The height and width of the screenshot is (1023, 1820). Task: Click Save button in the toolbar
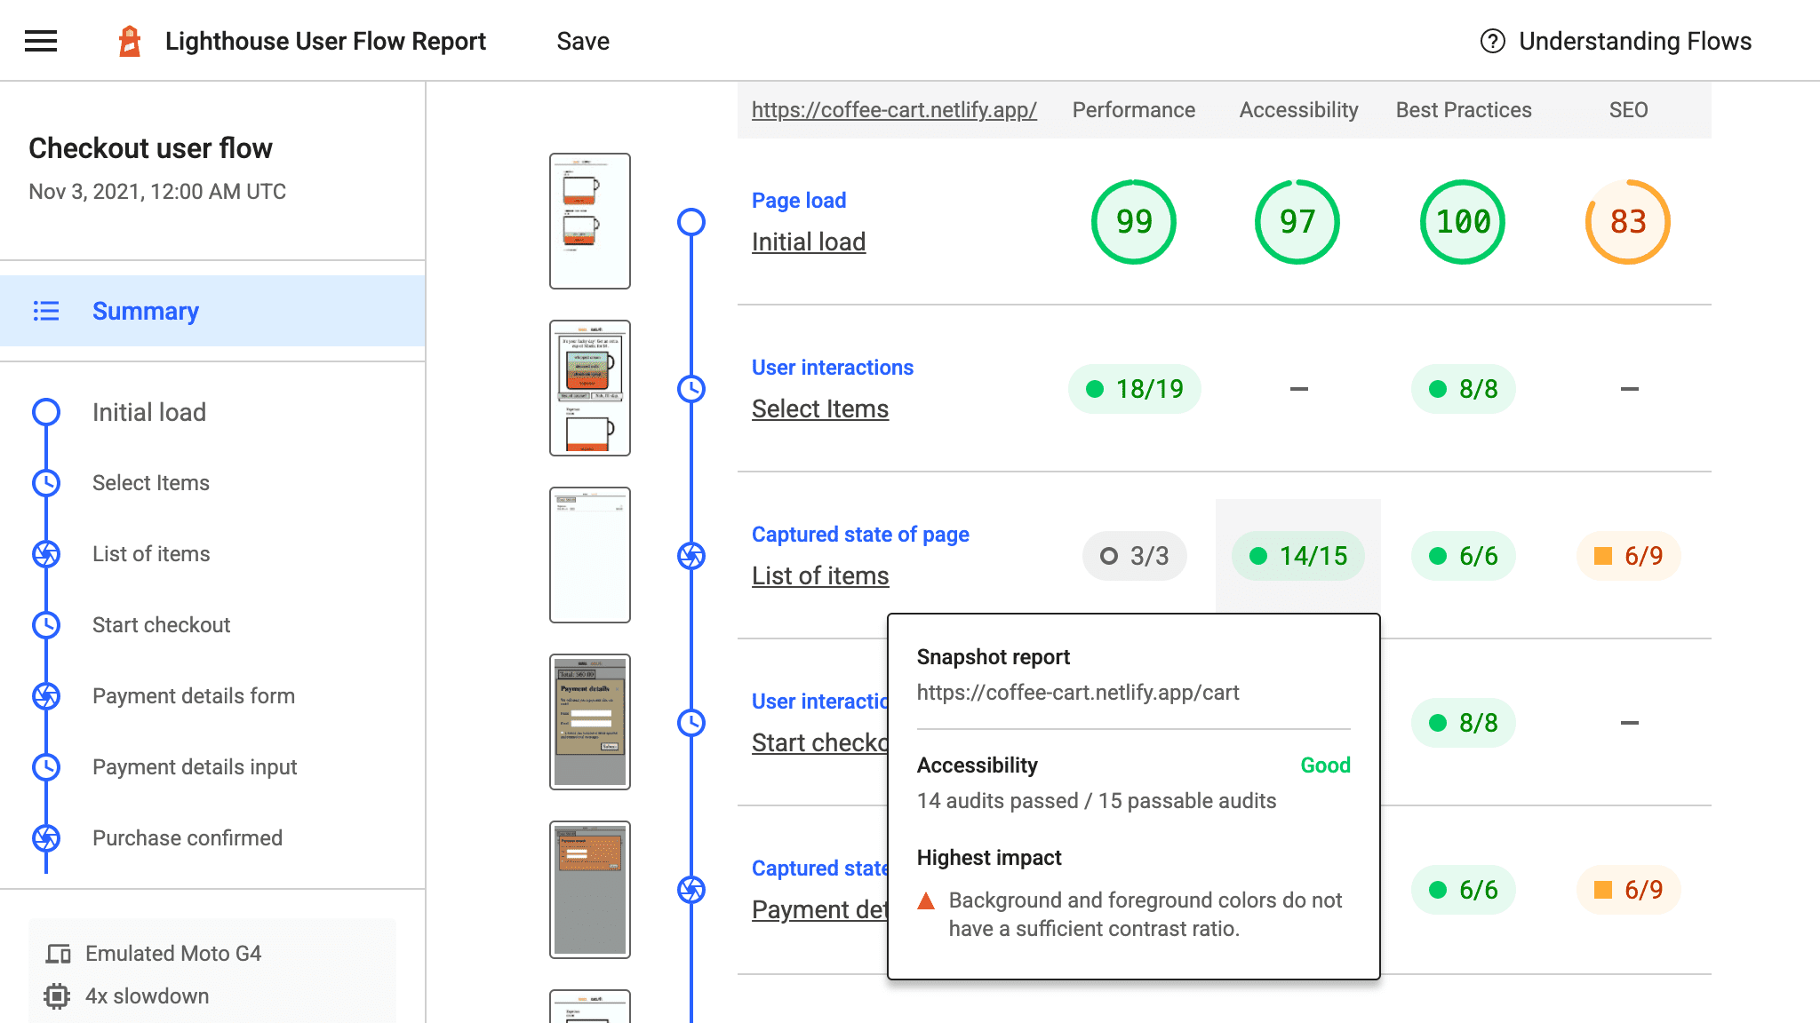(x=582, y=41)
